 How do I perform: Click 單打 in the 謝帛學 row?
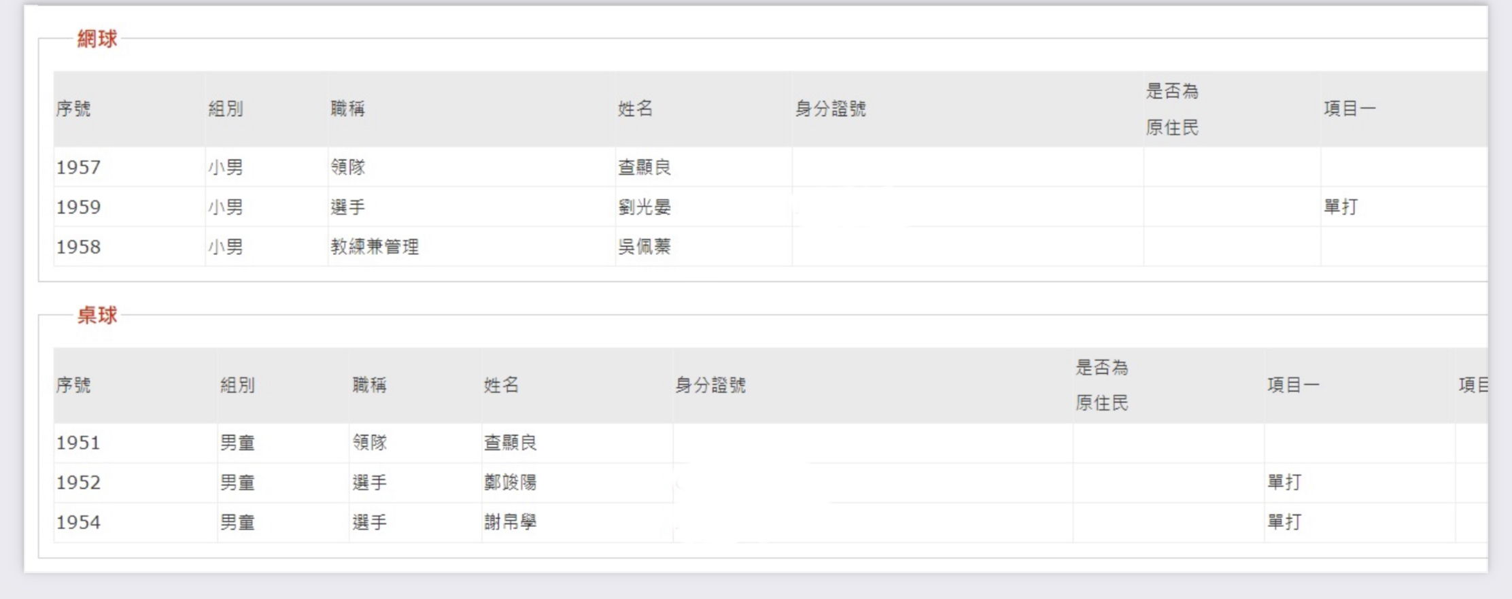tap(1284, 522)
